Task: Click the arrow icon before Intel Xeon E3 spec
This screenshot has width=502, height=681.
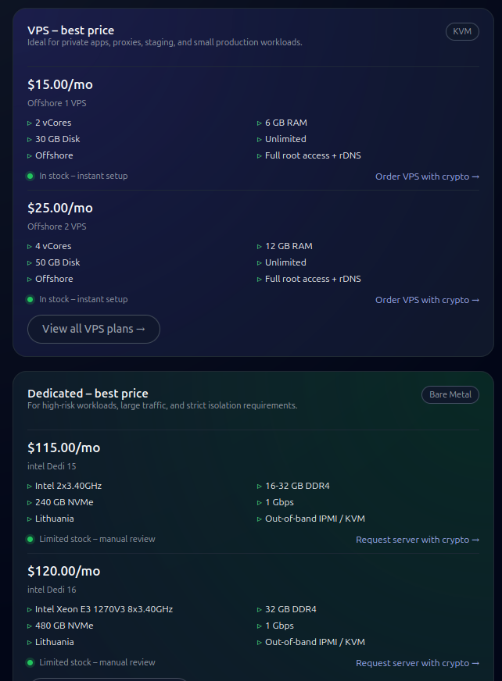Action: click(x=28, y=609)
